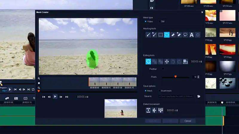Click the Move mask editing tool

tap(167, 62)
